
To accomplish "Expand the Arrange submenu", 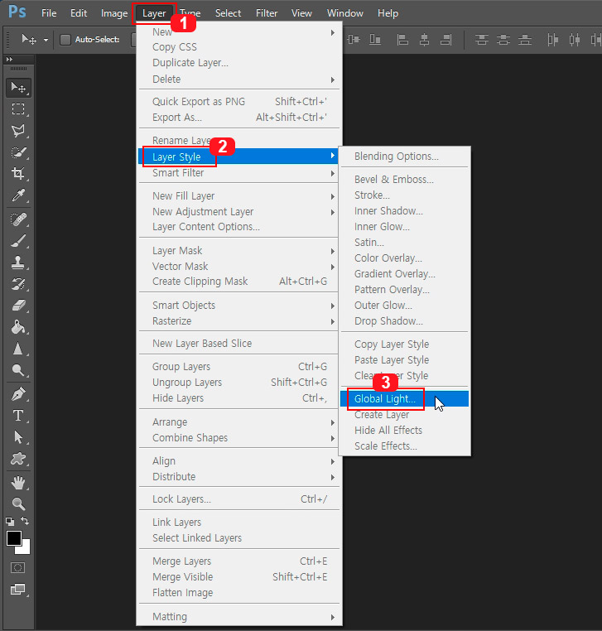I will (x=332, y=422).
